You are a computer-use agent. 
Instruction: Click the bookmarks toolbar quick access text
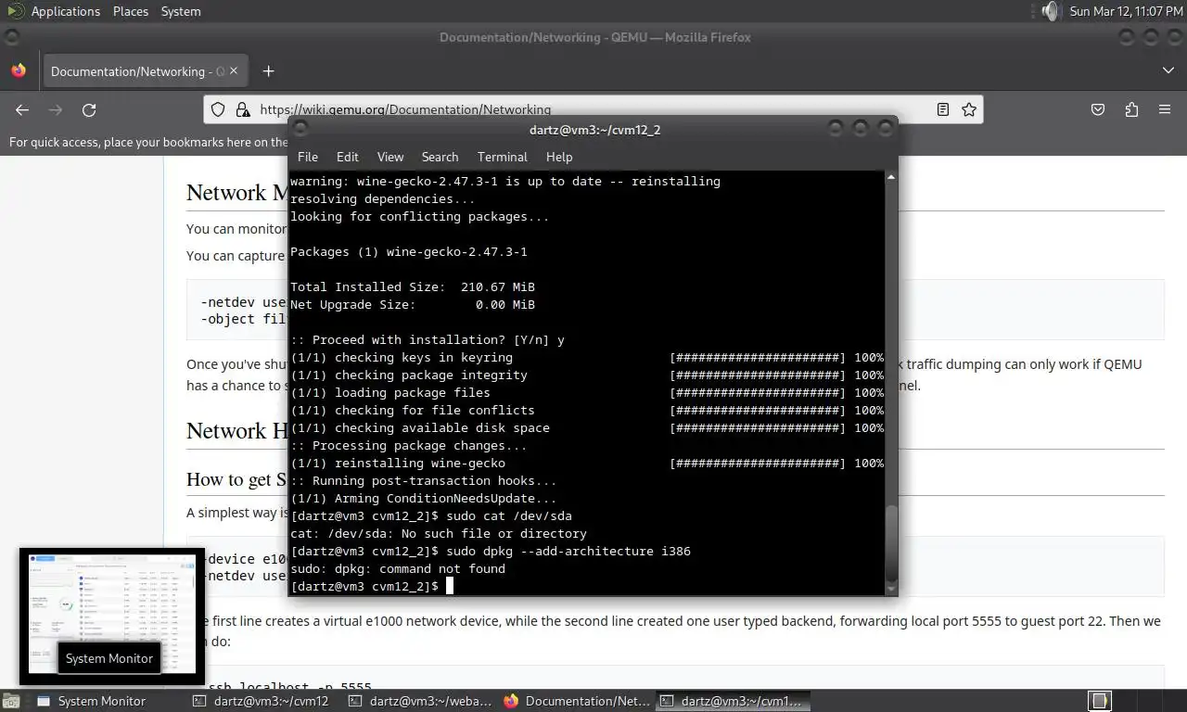(x=148, y=142)
